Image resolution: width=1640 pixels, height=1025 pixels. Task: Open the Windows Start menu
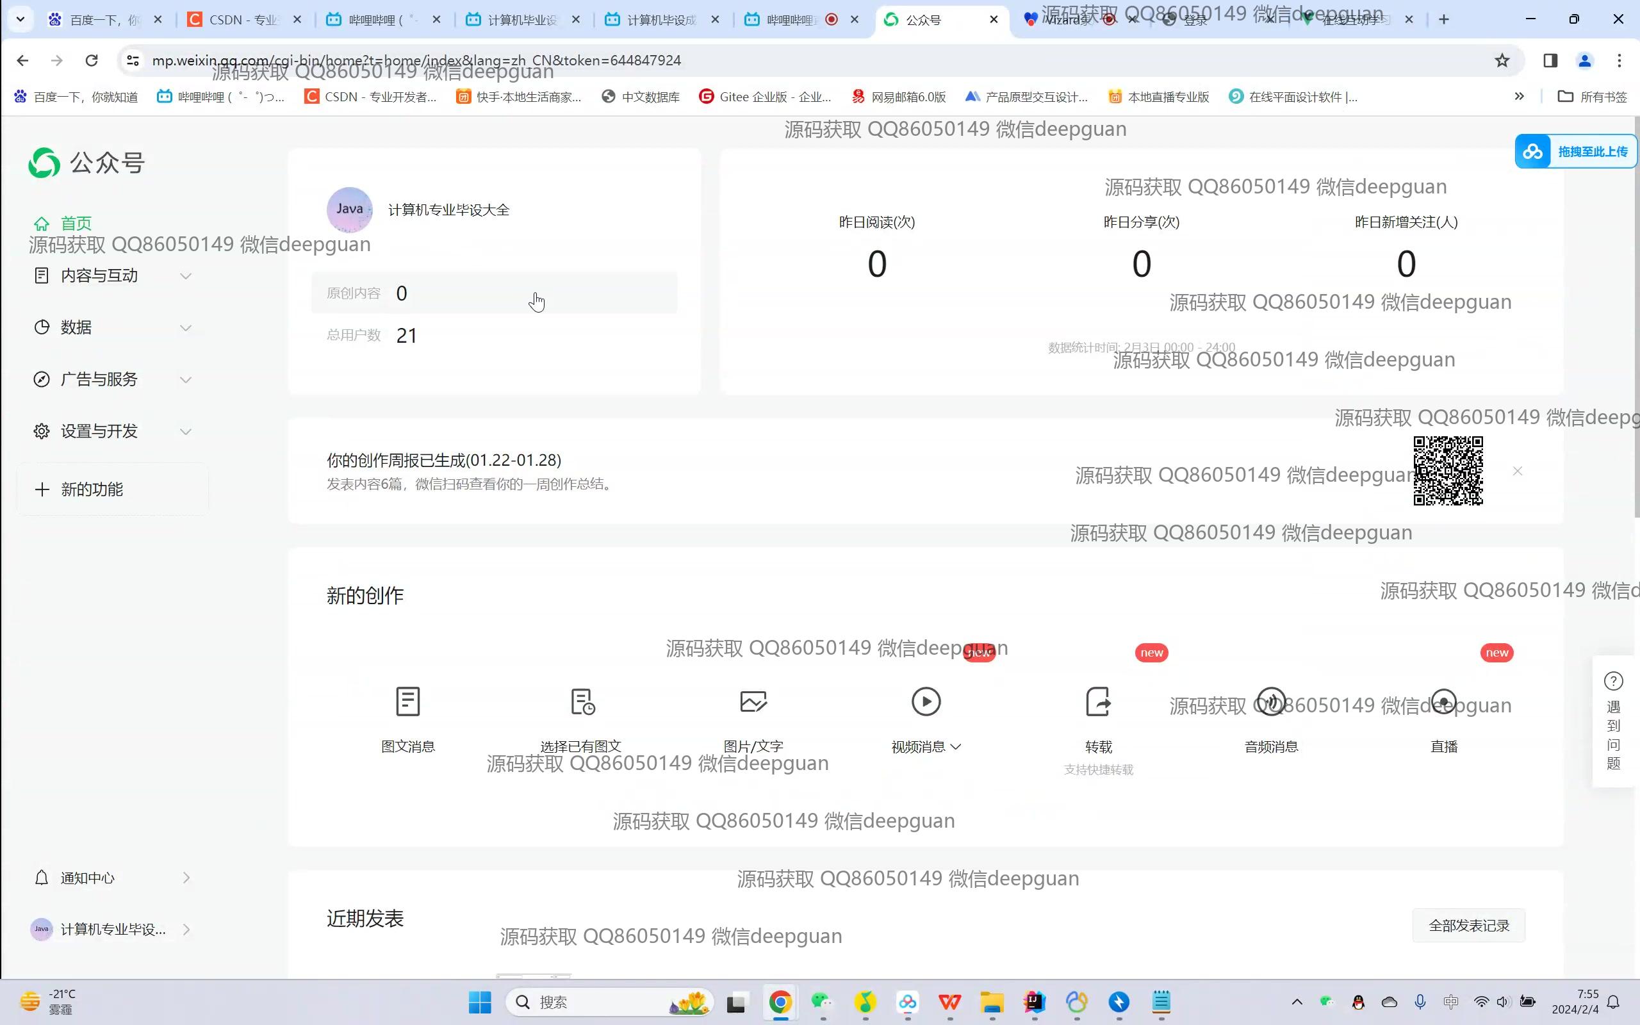pos(480,1002)
